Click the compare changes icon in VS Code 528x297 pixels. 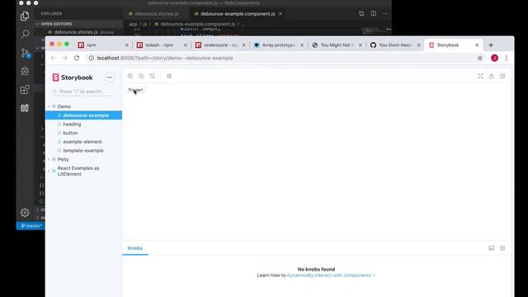click(x=361, y=13)
